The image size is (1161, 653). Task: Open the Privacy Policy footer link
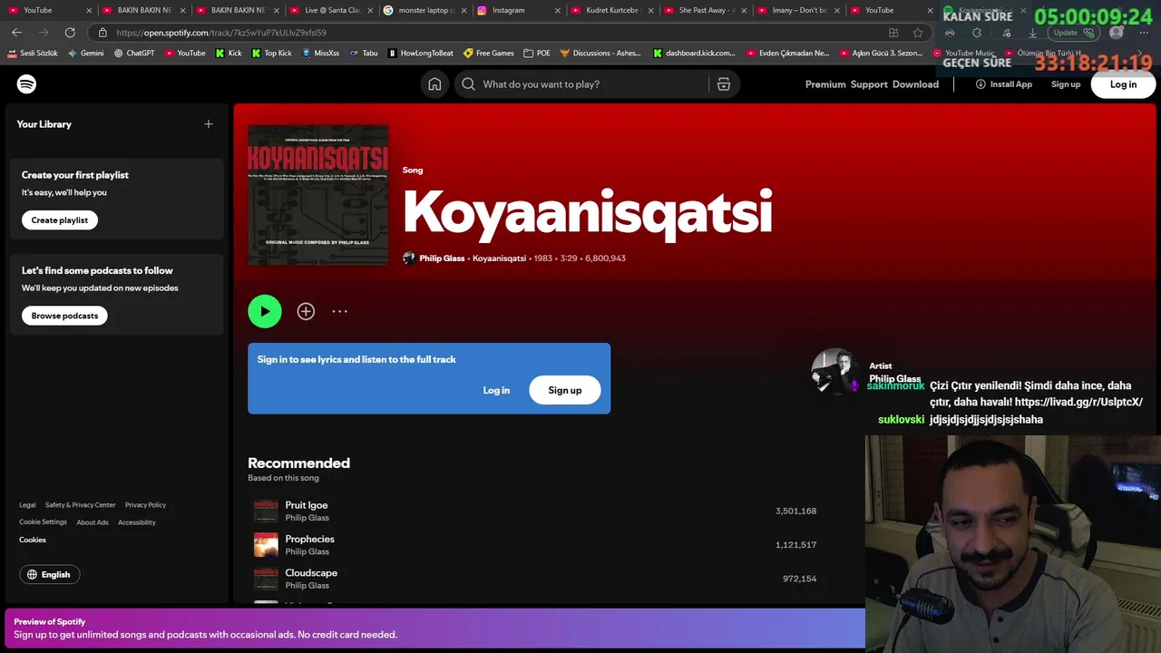tap(145, 505)
